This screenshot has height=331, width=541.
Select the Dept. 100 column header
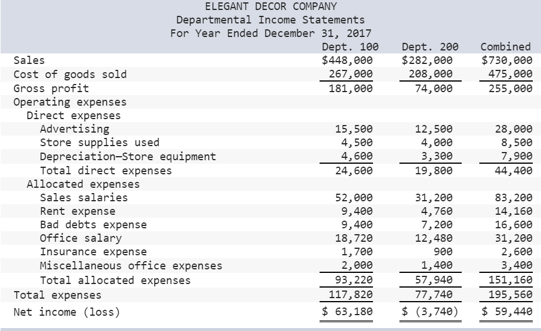(350, 47)
